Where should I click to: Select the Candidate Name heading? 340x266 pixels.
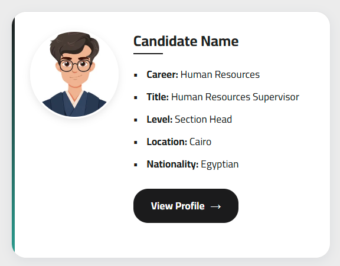tap(186, 41)
